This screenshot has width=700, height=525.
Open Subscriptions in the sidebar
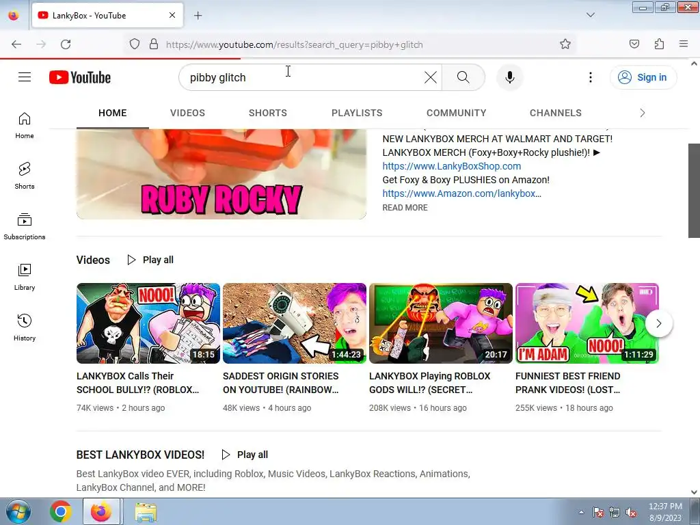pyautogui.click(x=25, y=227)
